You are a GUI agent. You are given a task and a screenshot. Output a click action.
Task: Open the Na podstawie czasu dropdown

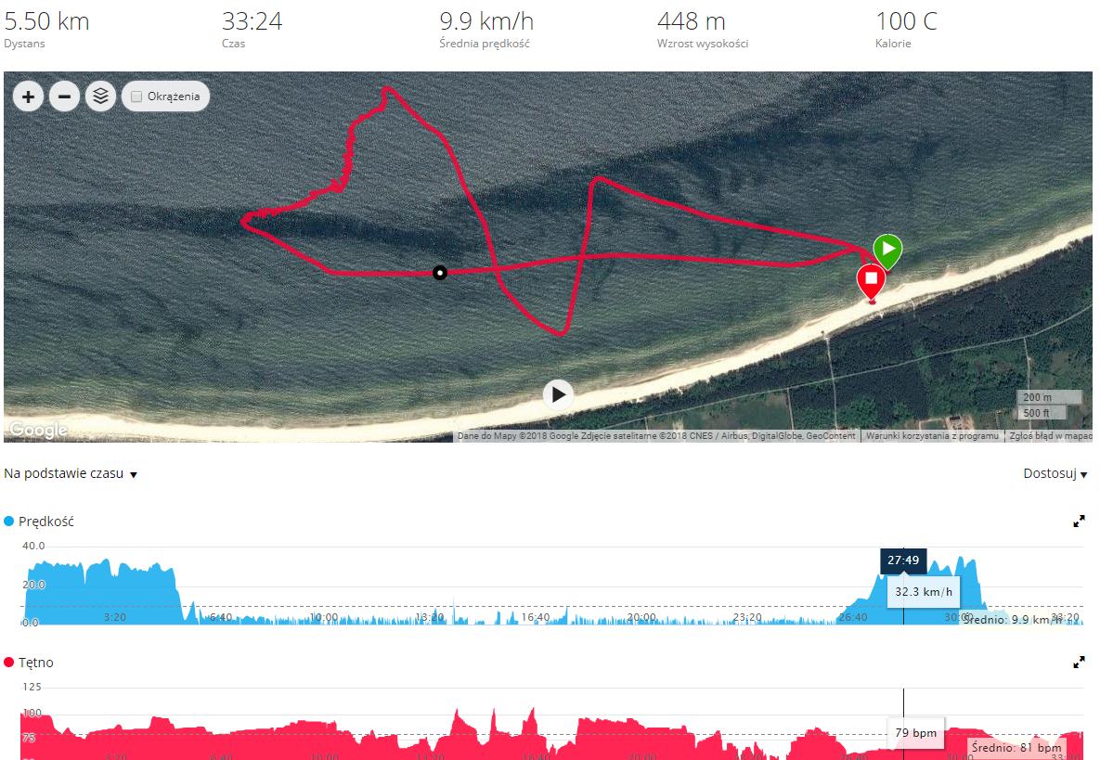coord(71,473)
